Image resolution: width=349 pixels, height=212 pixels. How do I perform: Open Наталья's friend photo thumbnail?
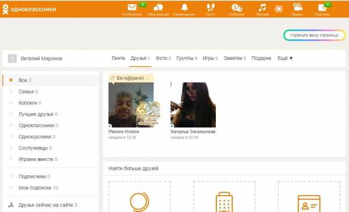click(193, 105)
